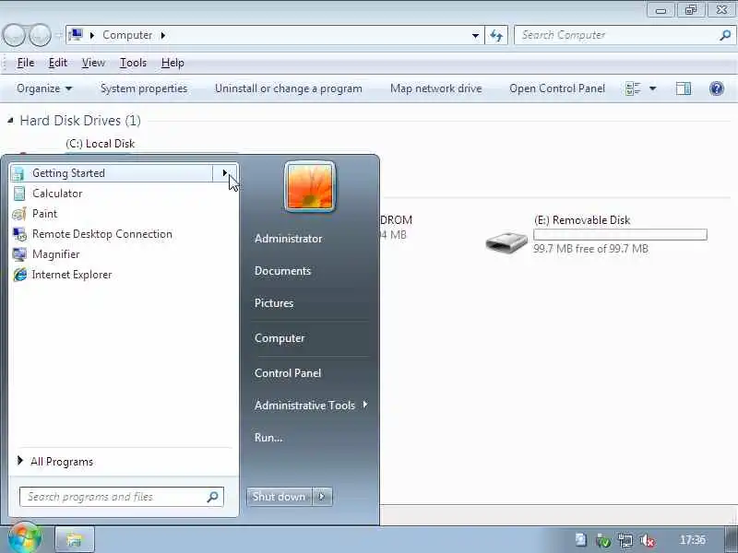Open Computer from the Start menu
Image resolution: width=738 pixels, height=553 pixels.
click(x=280, y=338)
